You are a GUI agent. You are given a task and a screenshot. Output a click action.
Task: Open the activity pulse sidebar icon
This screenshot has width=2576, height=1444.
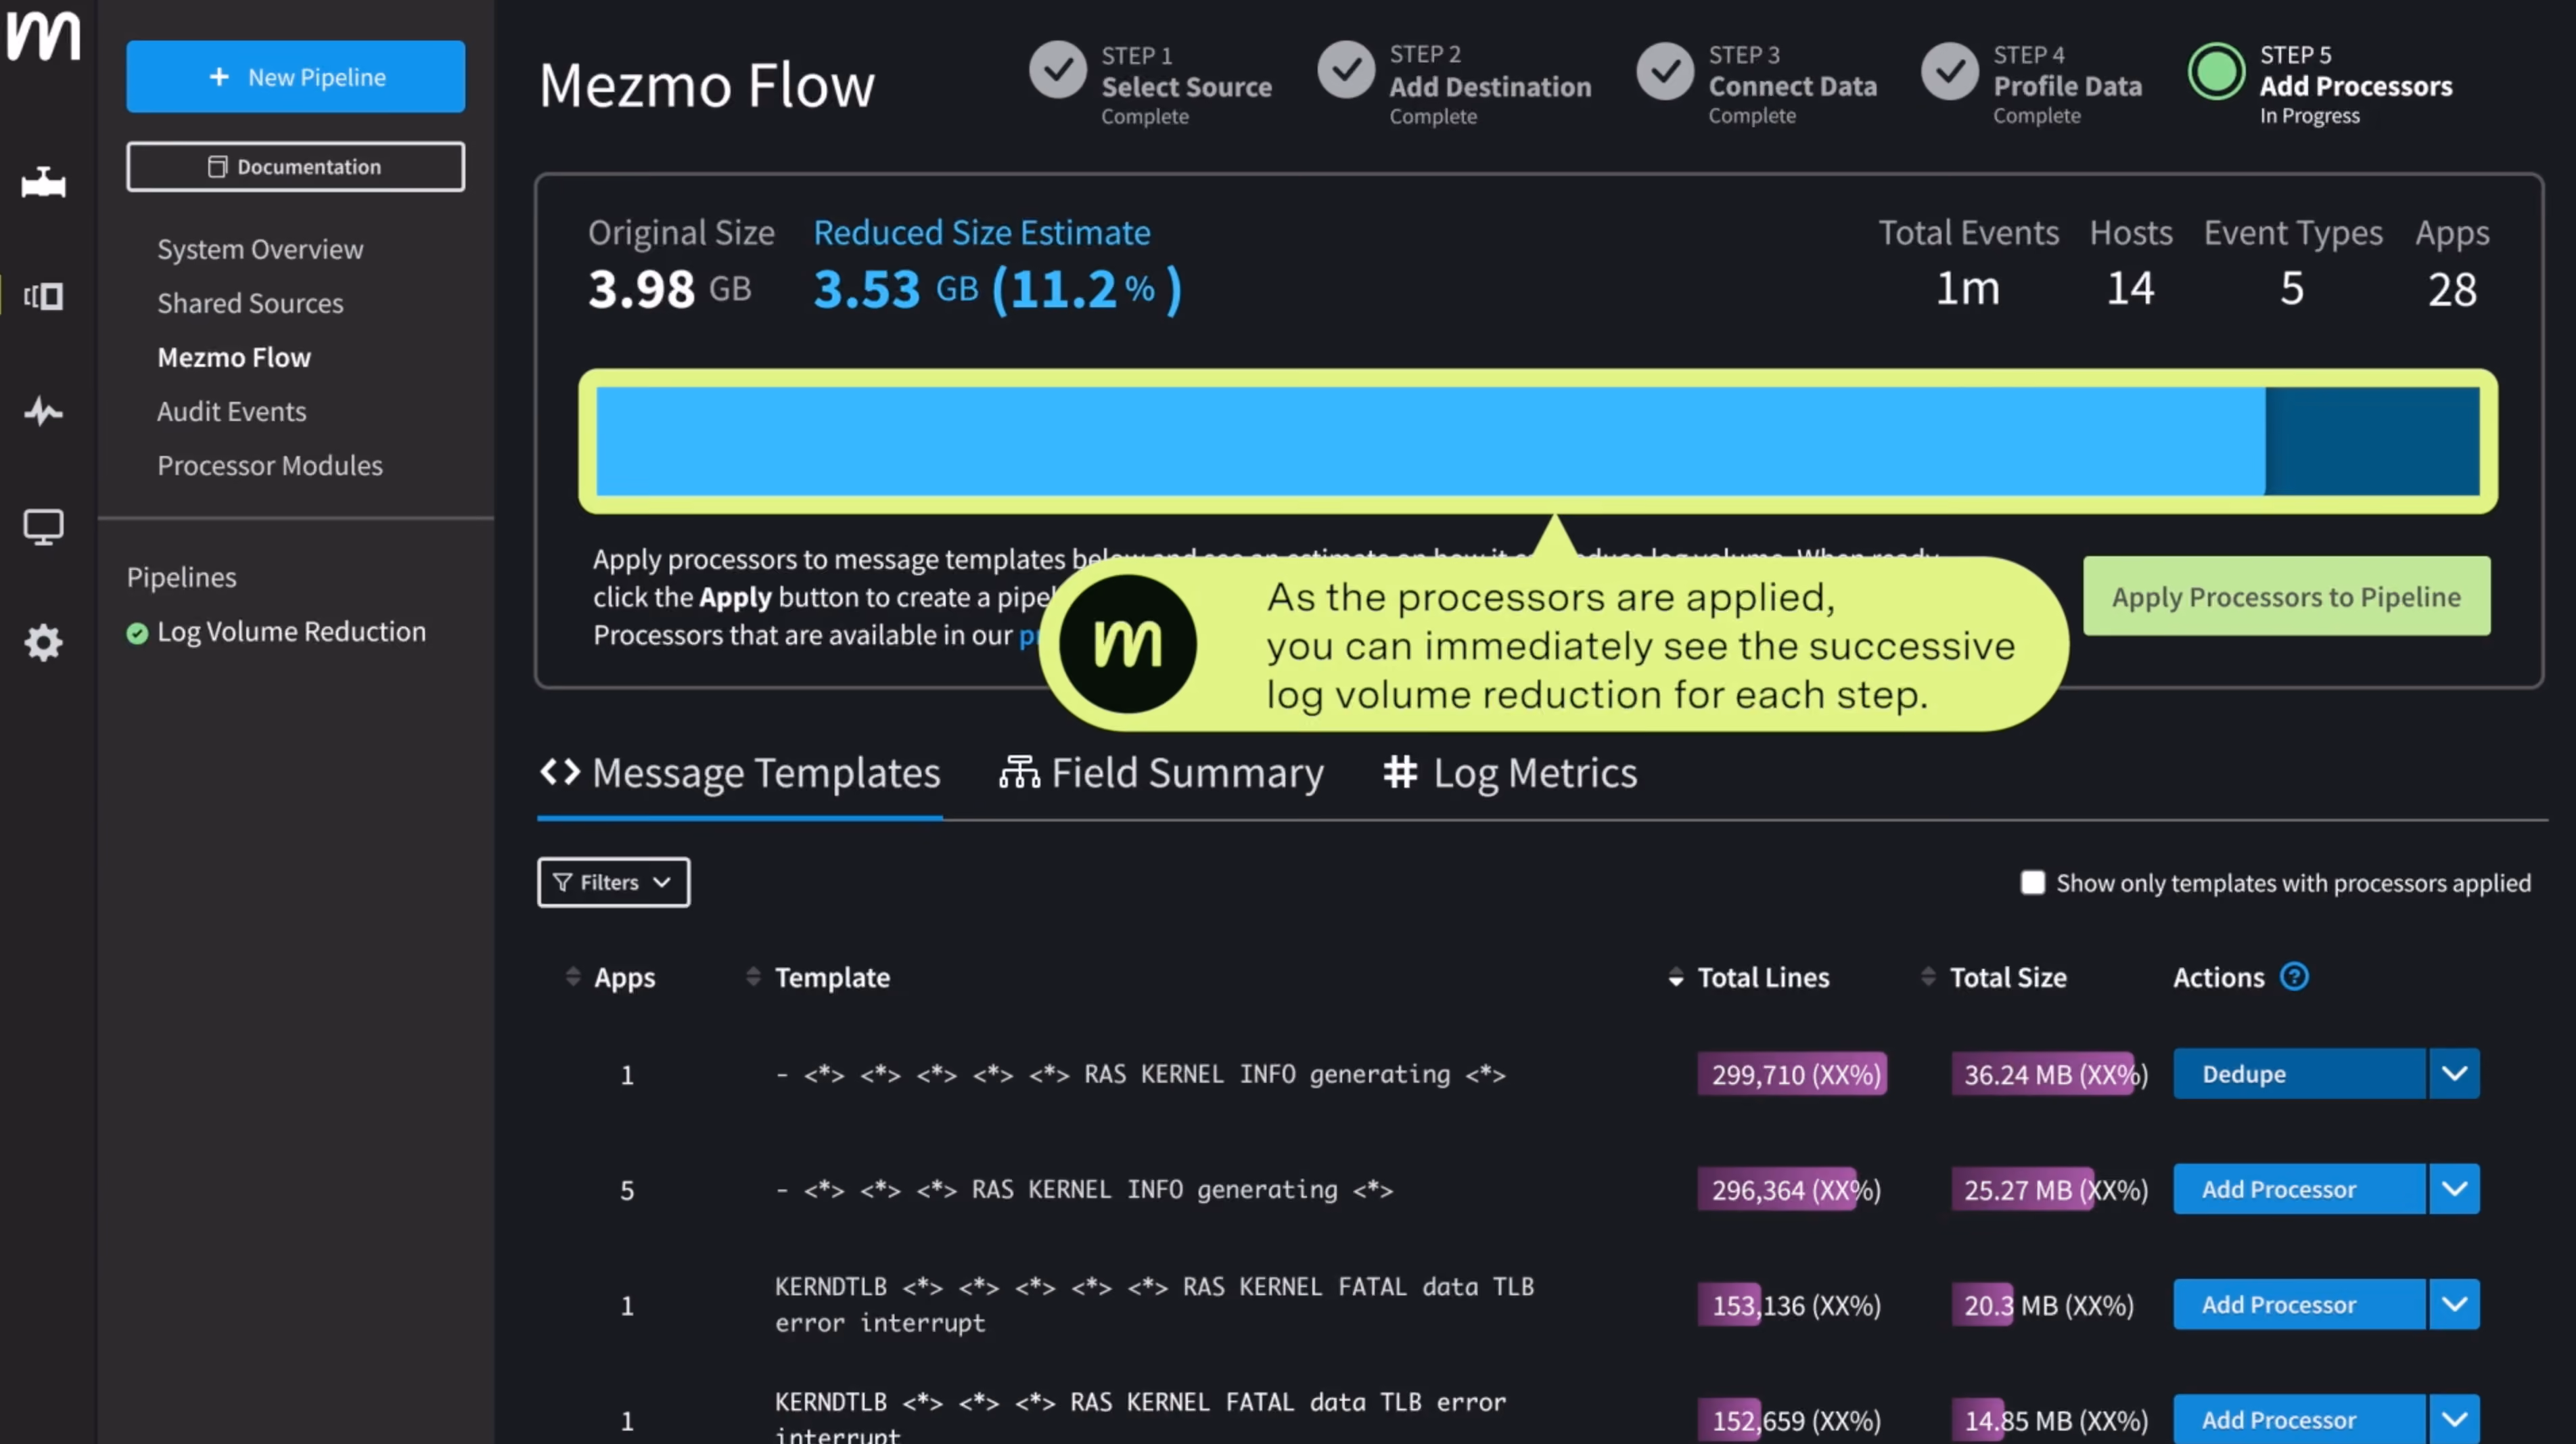(43, 411)
